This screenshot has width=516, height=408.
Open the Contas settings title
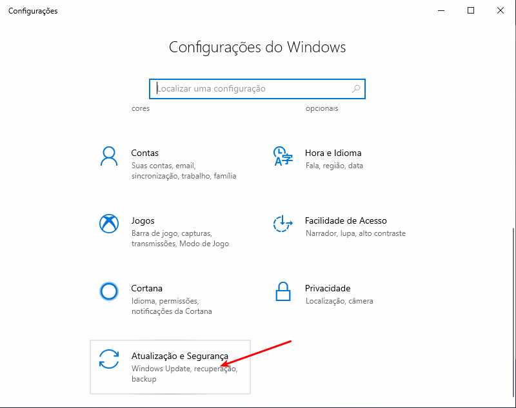pyautogui.click(x=144, y=153)
